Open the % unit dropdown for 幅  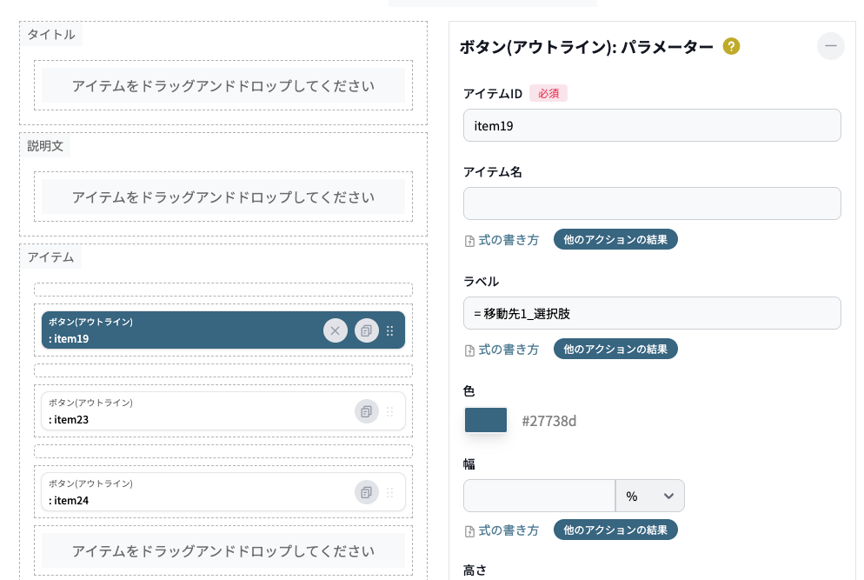649,496
